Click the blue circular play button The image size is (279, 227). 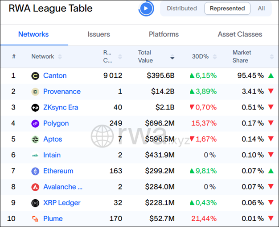point(146,8)
